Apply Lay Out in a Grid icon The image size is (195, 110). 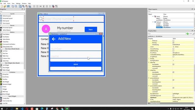coord(47,6)
